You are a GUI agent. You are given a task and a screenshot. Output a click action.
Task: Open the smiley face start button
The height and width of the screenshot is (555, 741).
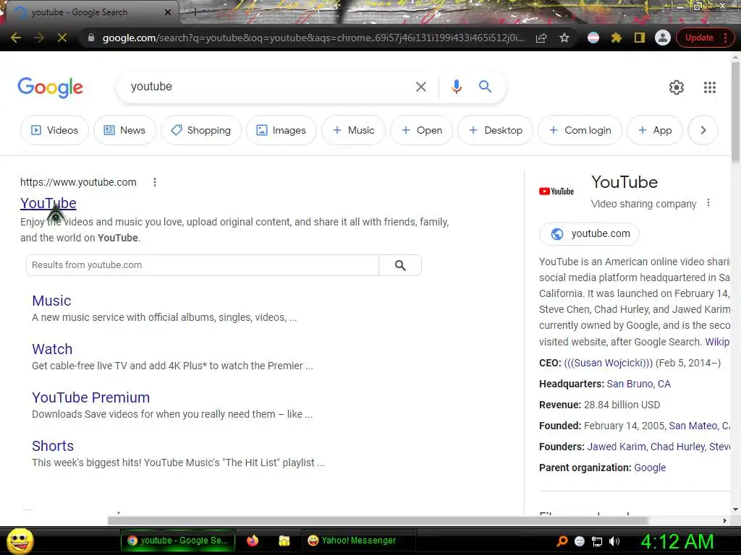[x=20, y=541]
